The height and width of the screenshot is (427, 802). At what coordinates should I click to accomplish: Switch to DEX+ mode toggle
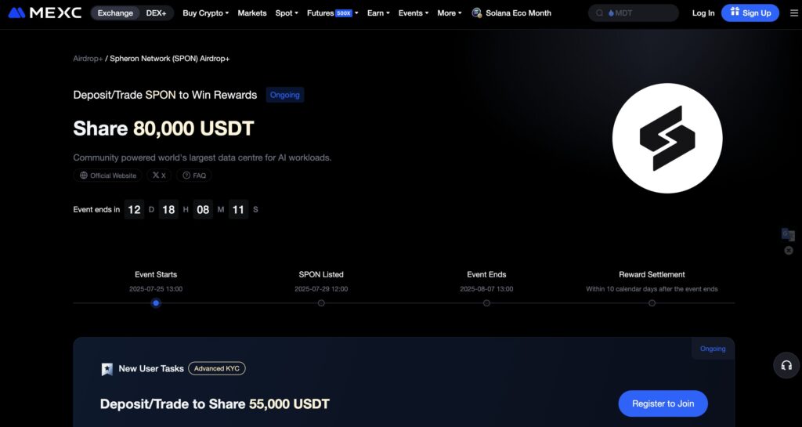tap(156, 13)
